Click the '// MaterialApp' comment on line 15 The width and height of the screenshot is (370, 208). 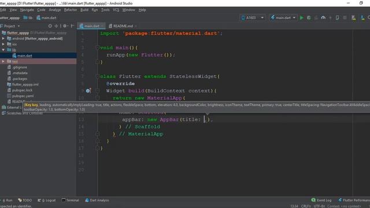point(141,133)
